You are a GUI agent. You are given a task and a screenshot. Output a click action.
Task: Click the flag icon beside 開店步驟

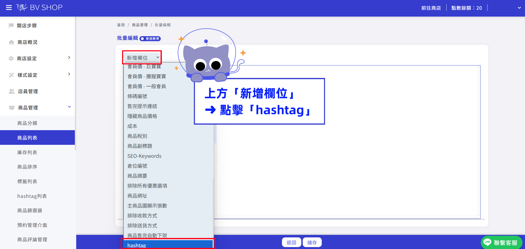pyautogui.click(x=11, y=25)
